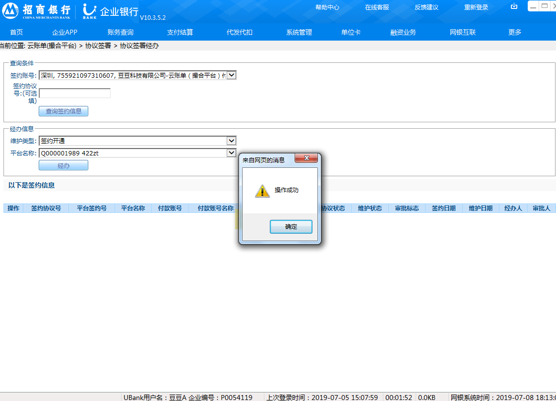Minimize the bank application window

[533, 6]
